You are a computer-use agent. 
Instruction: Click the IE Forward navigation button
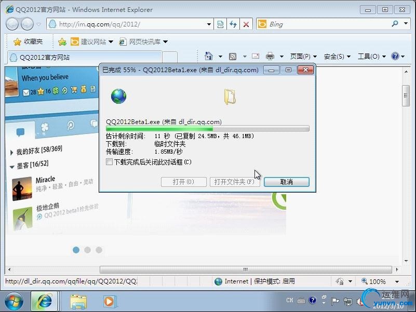point(27,24)
